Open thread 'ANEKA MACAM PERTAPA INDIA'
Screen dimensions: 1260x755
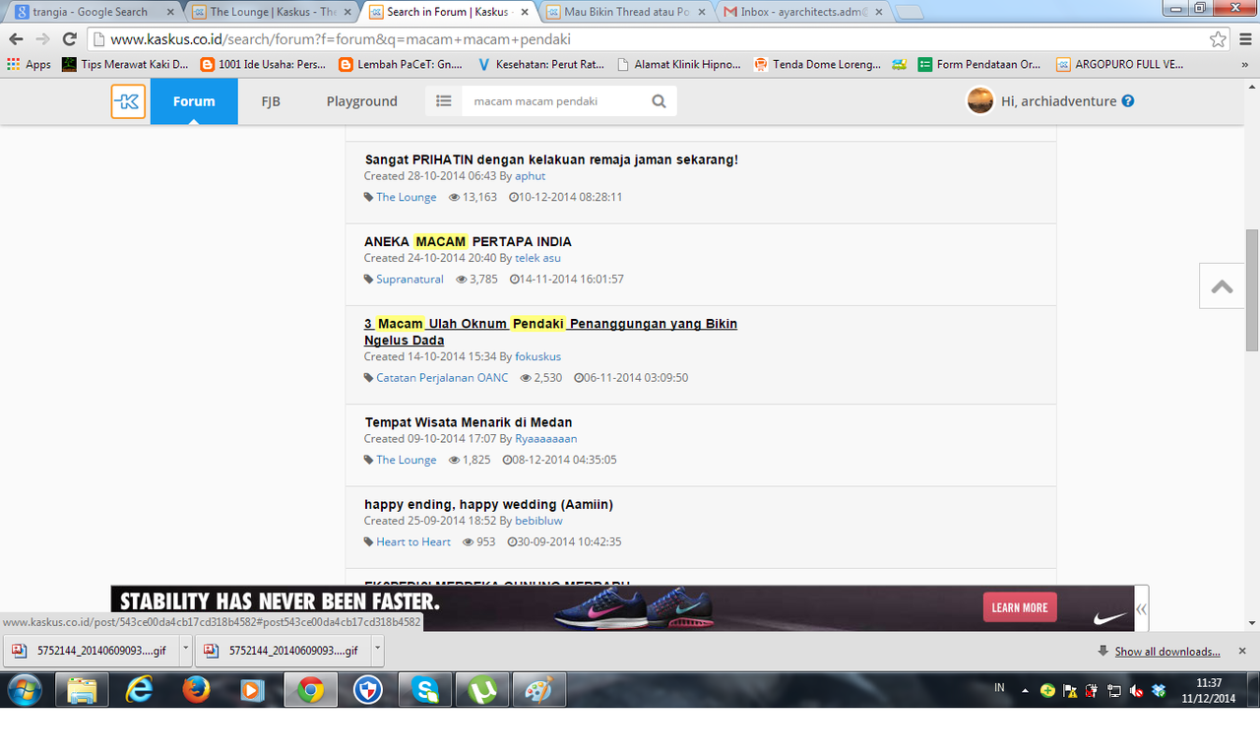point(468,241)
